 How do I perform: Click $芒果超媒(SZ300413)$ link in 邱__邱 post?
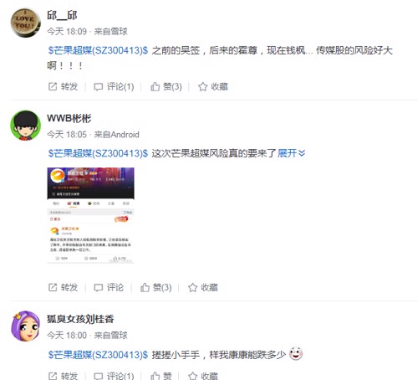click(x=98, y=50)
